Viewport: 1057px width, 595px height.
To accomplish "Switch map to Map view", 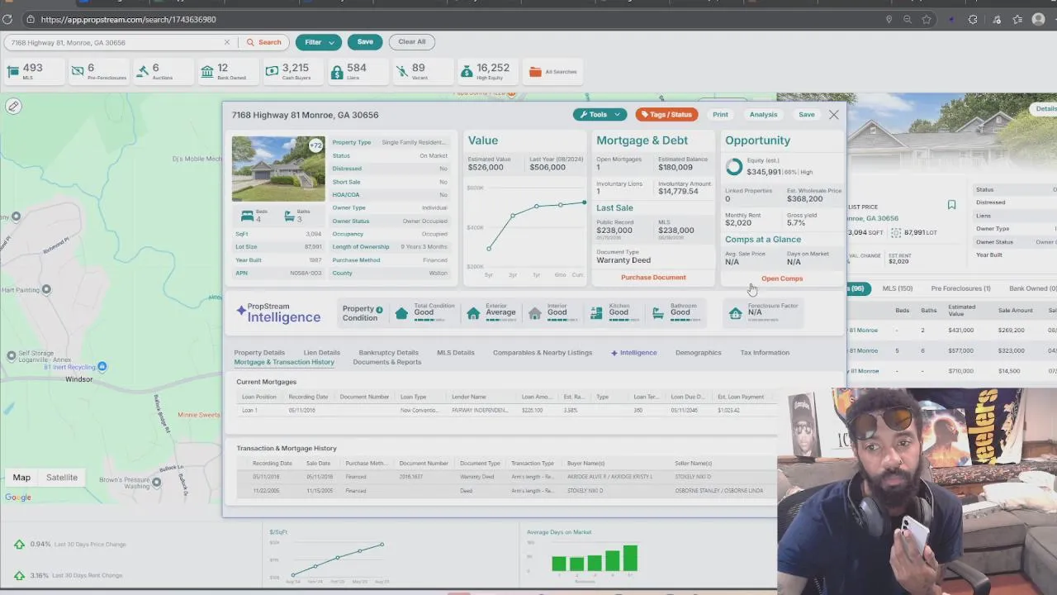I will [x=21, y=477].
